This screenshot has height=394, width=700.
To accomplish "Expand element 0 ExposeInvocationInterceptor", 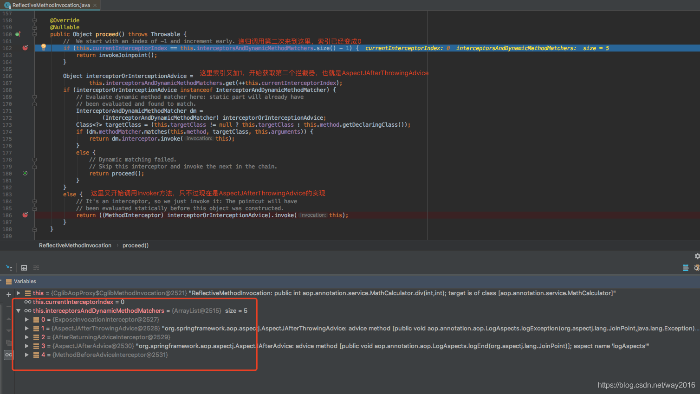I will click(26, 319).
